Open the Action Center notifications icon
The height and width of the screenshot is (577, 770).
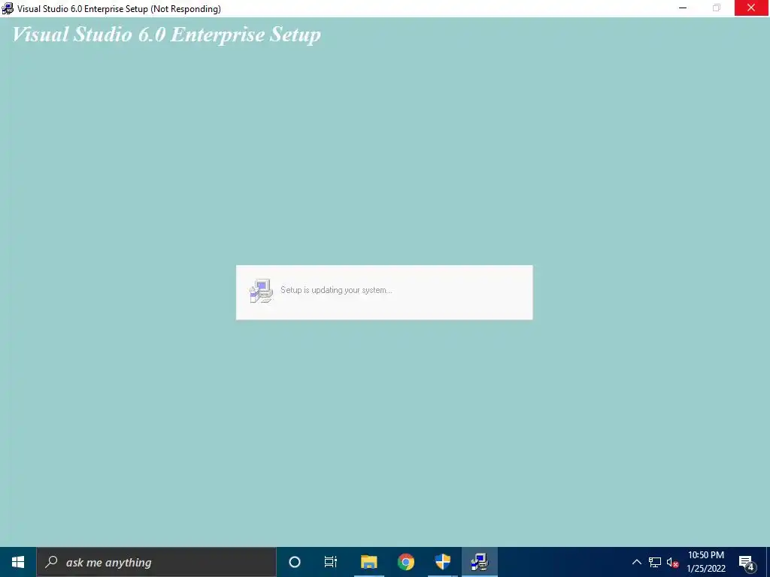(747, 562)
